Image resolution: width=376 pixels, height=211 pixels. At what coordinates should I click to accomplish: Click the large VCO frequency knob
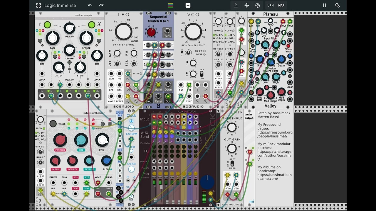pos(193,32)
